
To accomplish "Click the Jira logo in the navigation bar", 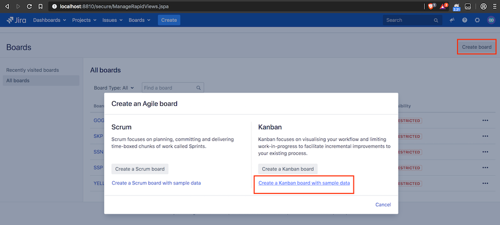I will point(17,20).
